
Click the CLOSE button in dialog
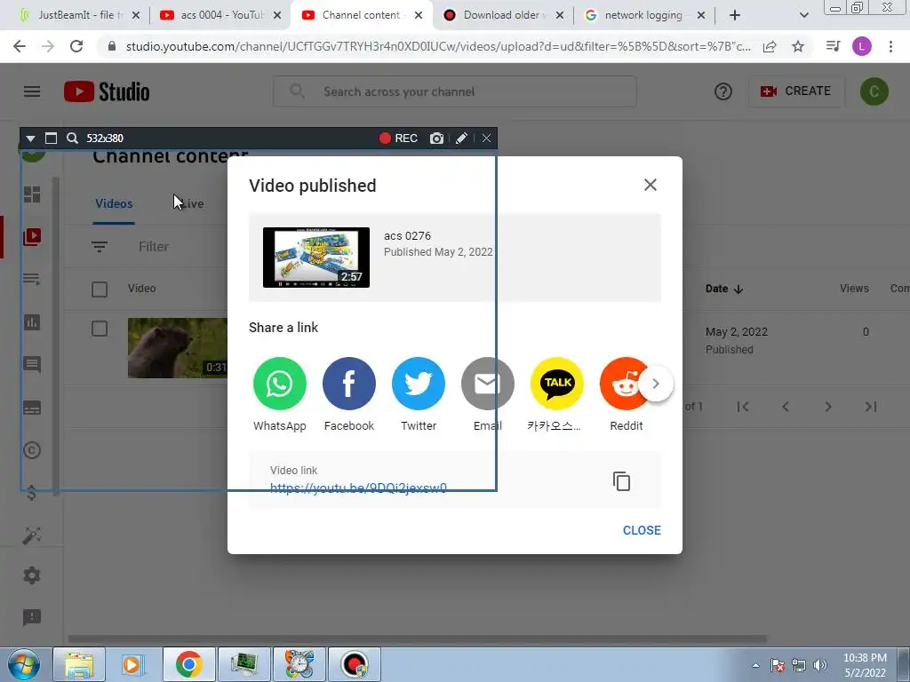[642, 530]
